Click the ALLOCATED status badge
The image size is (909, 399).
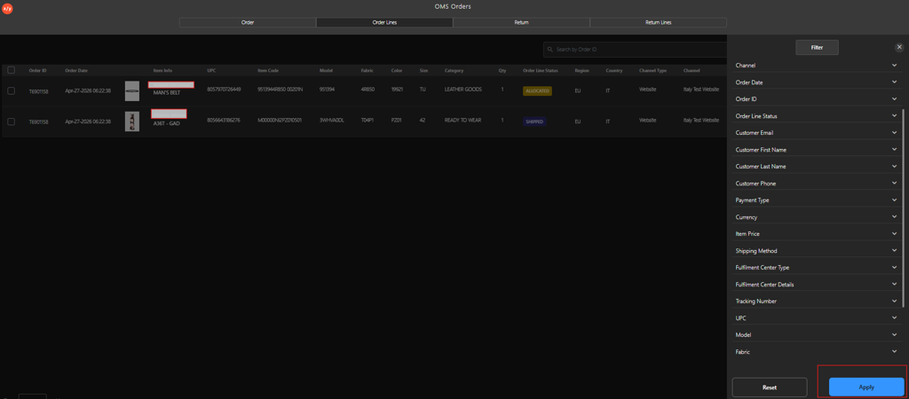(537, 91)
